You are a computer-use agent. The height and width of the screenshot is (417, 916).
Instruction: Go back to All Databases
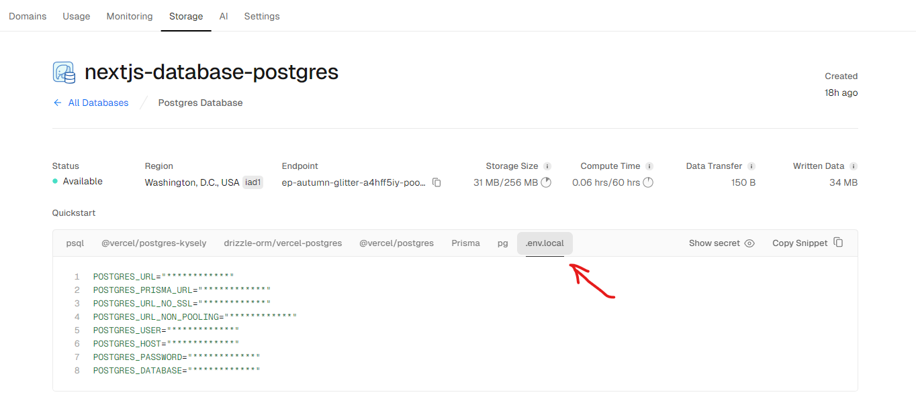coord(91,103)
